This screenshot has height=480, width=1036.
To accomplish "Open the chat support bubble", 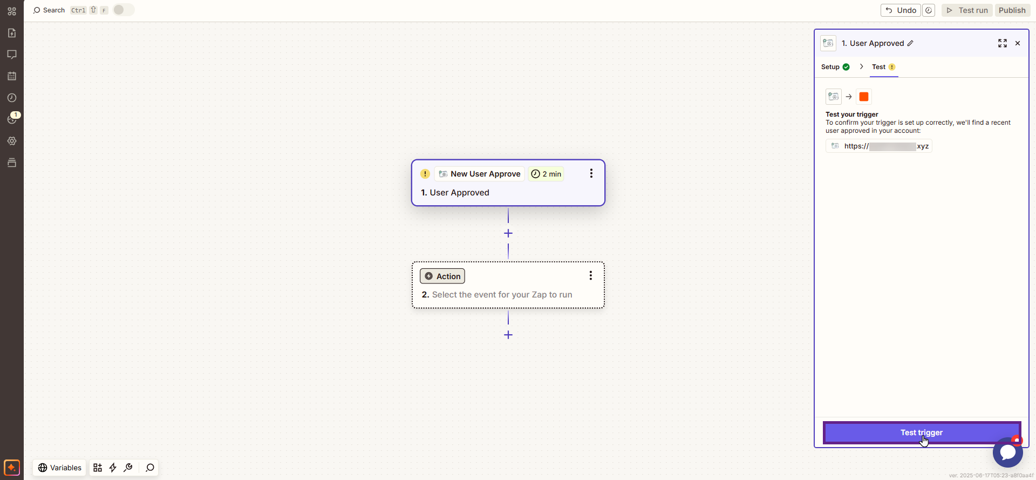I will click(1007, 452).
